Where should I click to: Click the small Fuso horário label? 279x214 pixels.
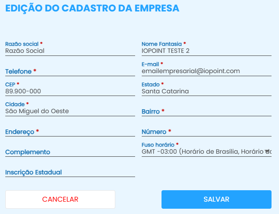(158, 144)
